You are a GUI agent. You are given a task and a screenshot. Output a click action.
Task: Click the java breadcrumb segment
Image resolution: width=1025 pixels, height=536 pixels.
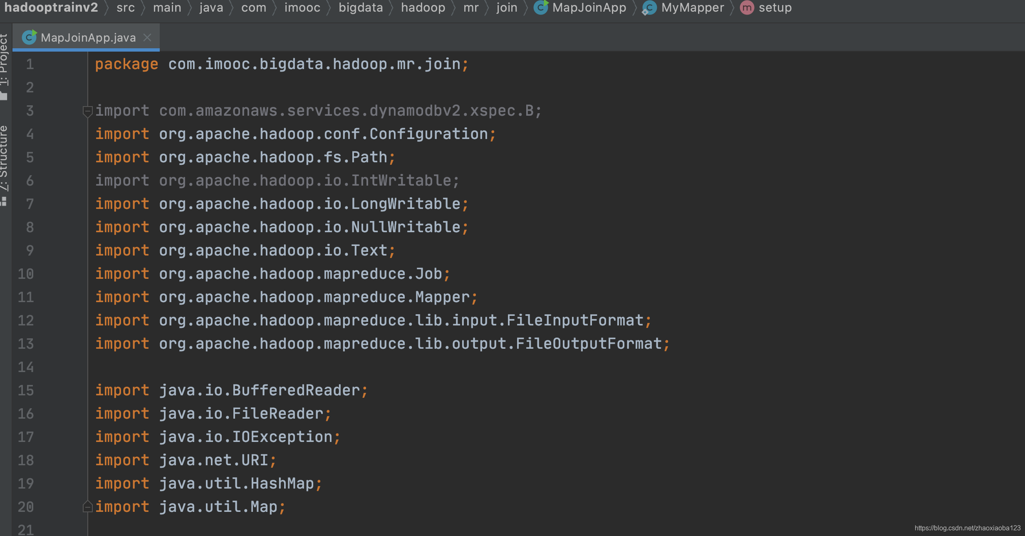coord(211,7)
